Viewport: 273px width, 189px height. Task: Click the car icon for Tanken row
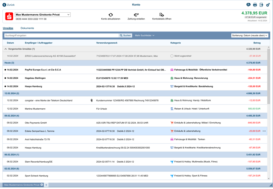[172, 139]
